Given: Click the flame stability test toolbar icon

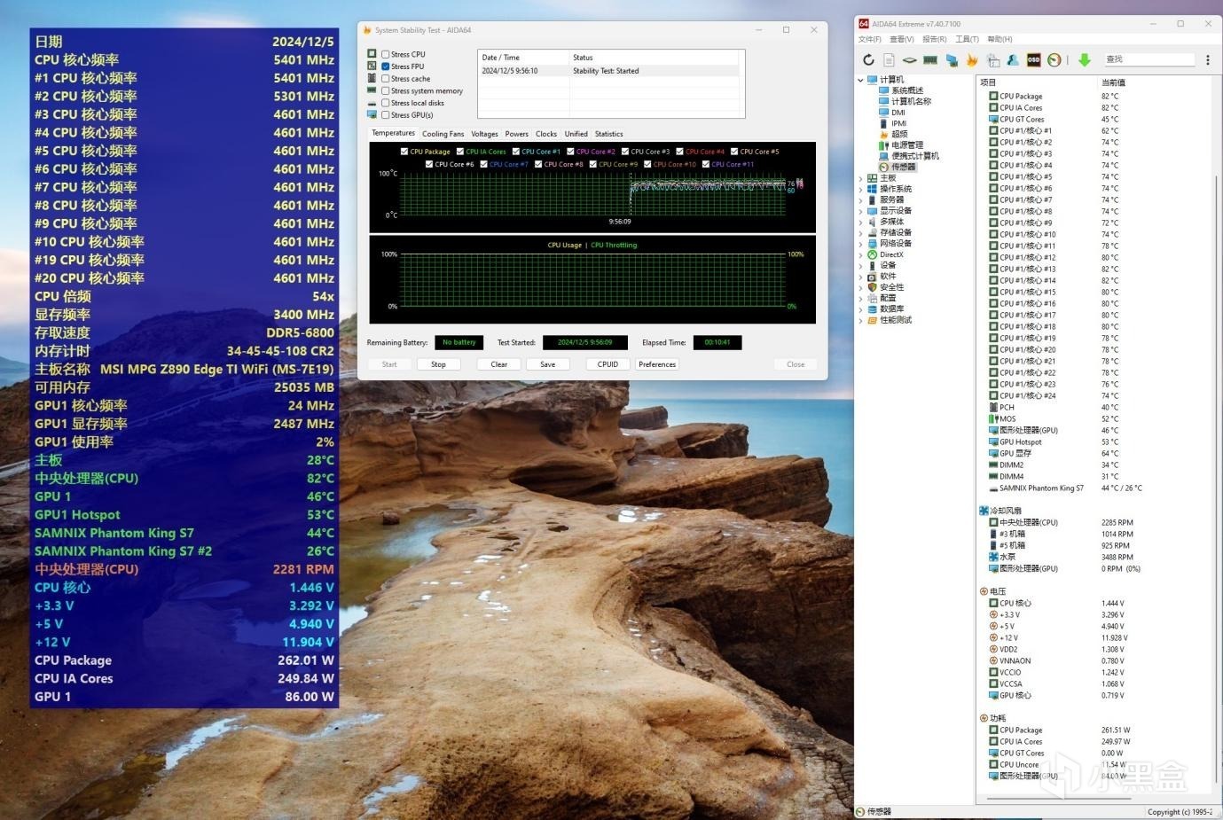Looking at the screenshot, I should [x=972, y=60].
